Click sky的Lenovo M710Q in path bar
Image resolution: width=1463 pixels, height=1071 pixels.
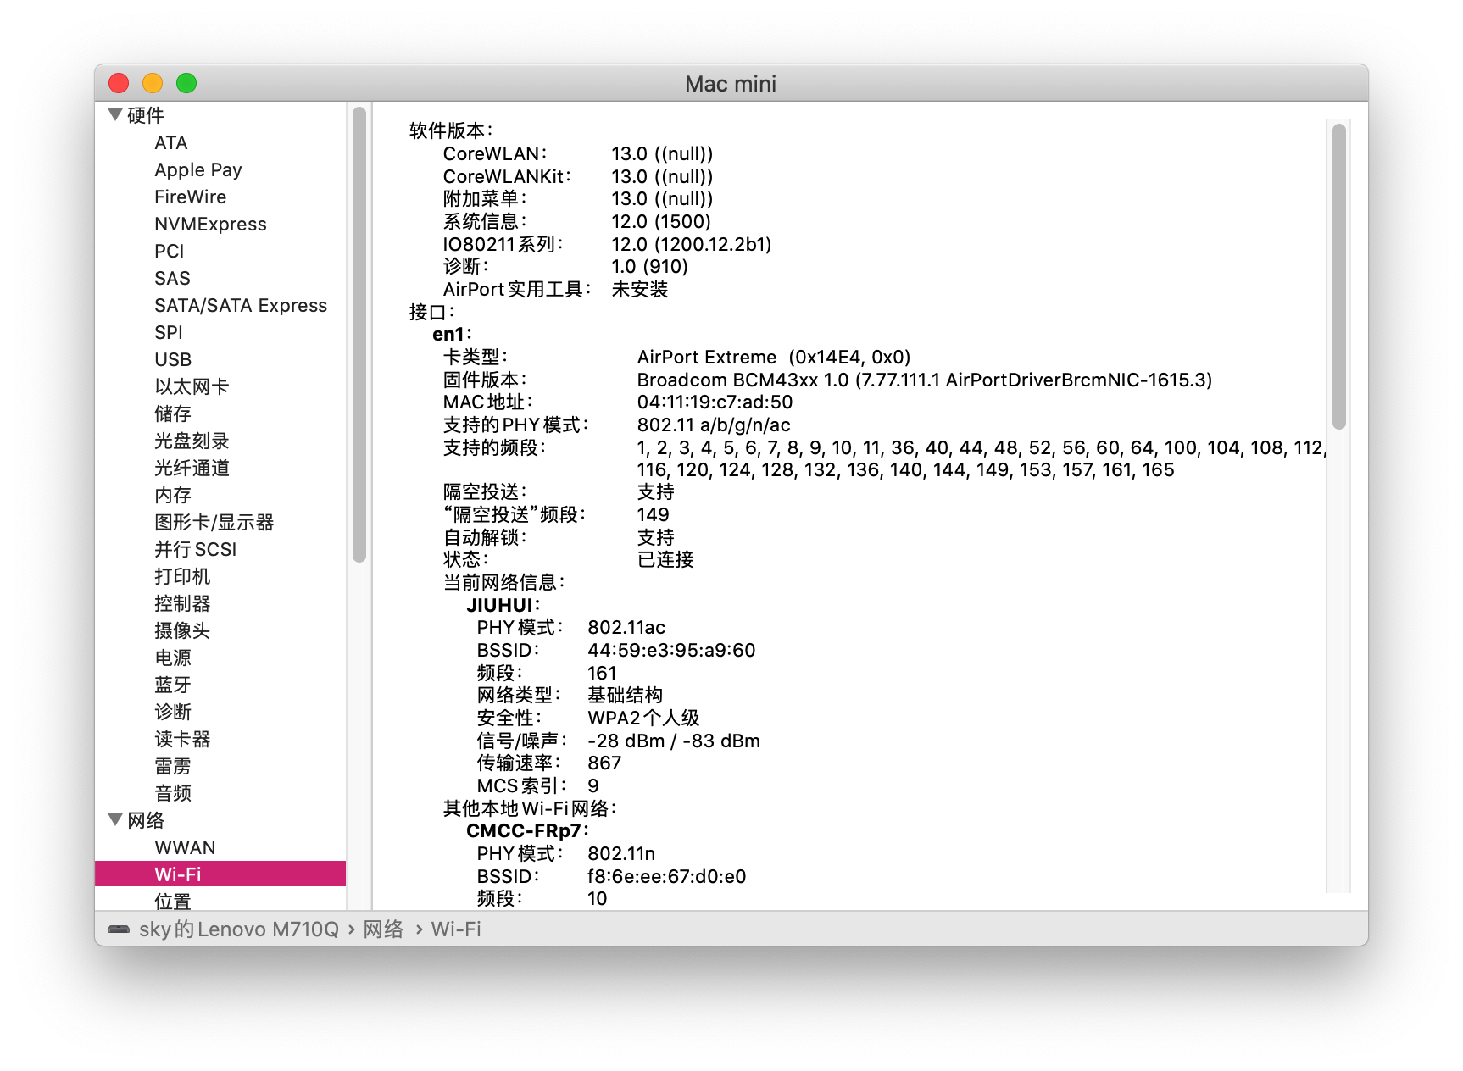[239, 929]
